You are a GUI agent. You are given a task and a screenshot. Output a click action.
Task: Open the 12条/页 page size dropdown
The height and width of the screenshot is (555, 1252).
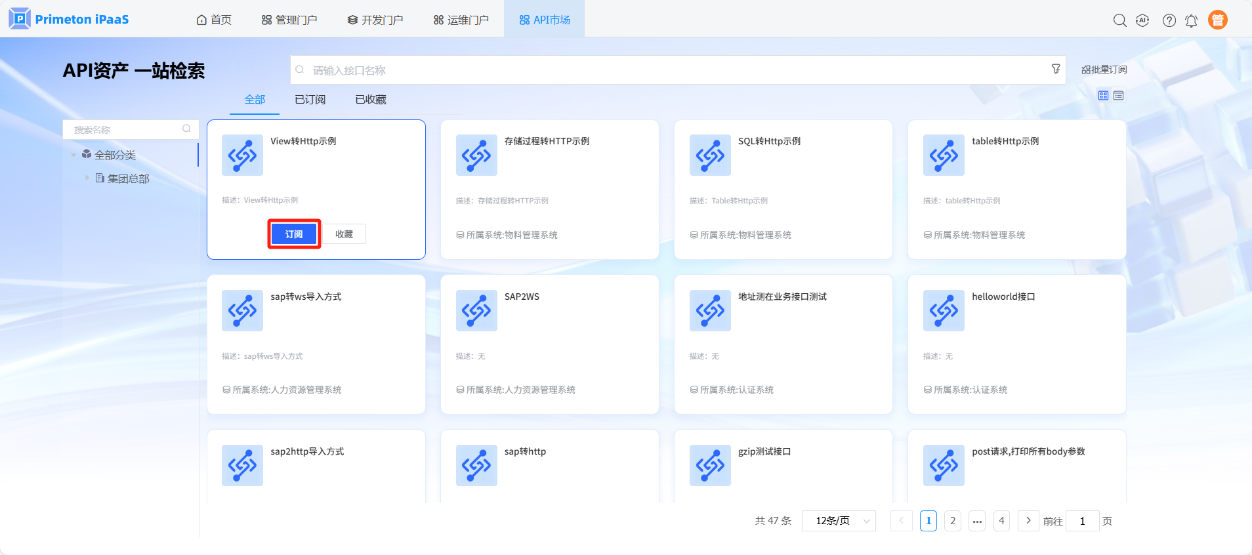pyautogui.click(x=839, y=521)
